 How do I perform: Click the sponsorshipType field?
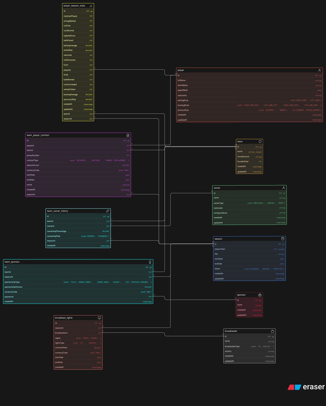click(x=78, y=282)
